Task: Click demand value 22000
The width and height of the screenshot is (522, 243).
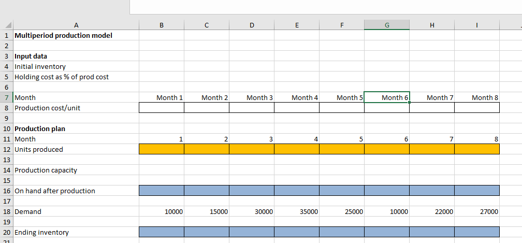Action: point(432,211)
